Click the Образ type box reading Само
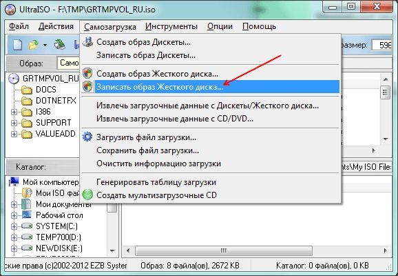Image resolution: width=398 pixels, height=276 pixels. (x=69, y=63)
